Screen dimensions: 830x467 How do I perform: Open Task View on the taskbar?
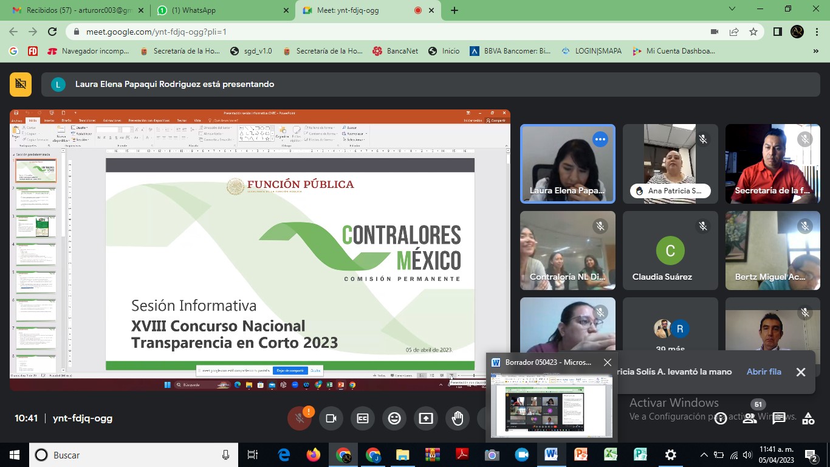pos(253,455)
